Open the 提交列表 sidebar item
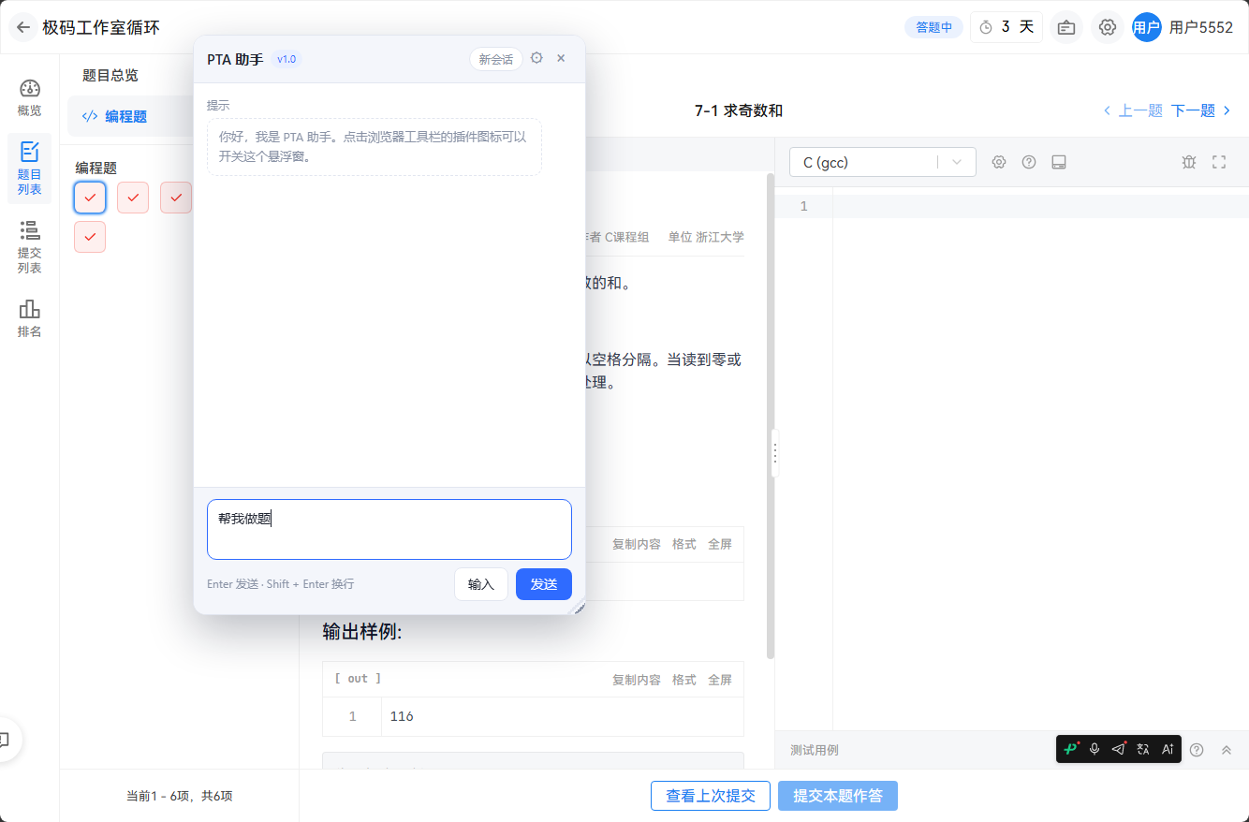 pyautogui.click(x=29, y=246)
